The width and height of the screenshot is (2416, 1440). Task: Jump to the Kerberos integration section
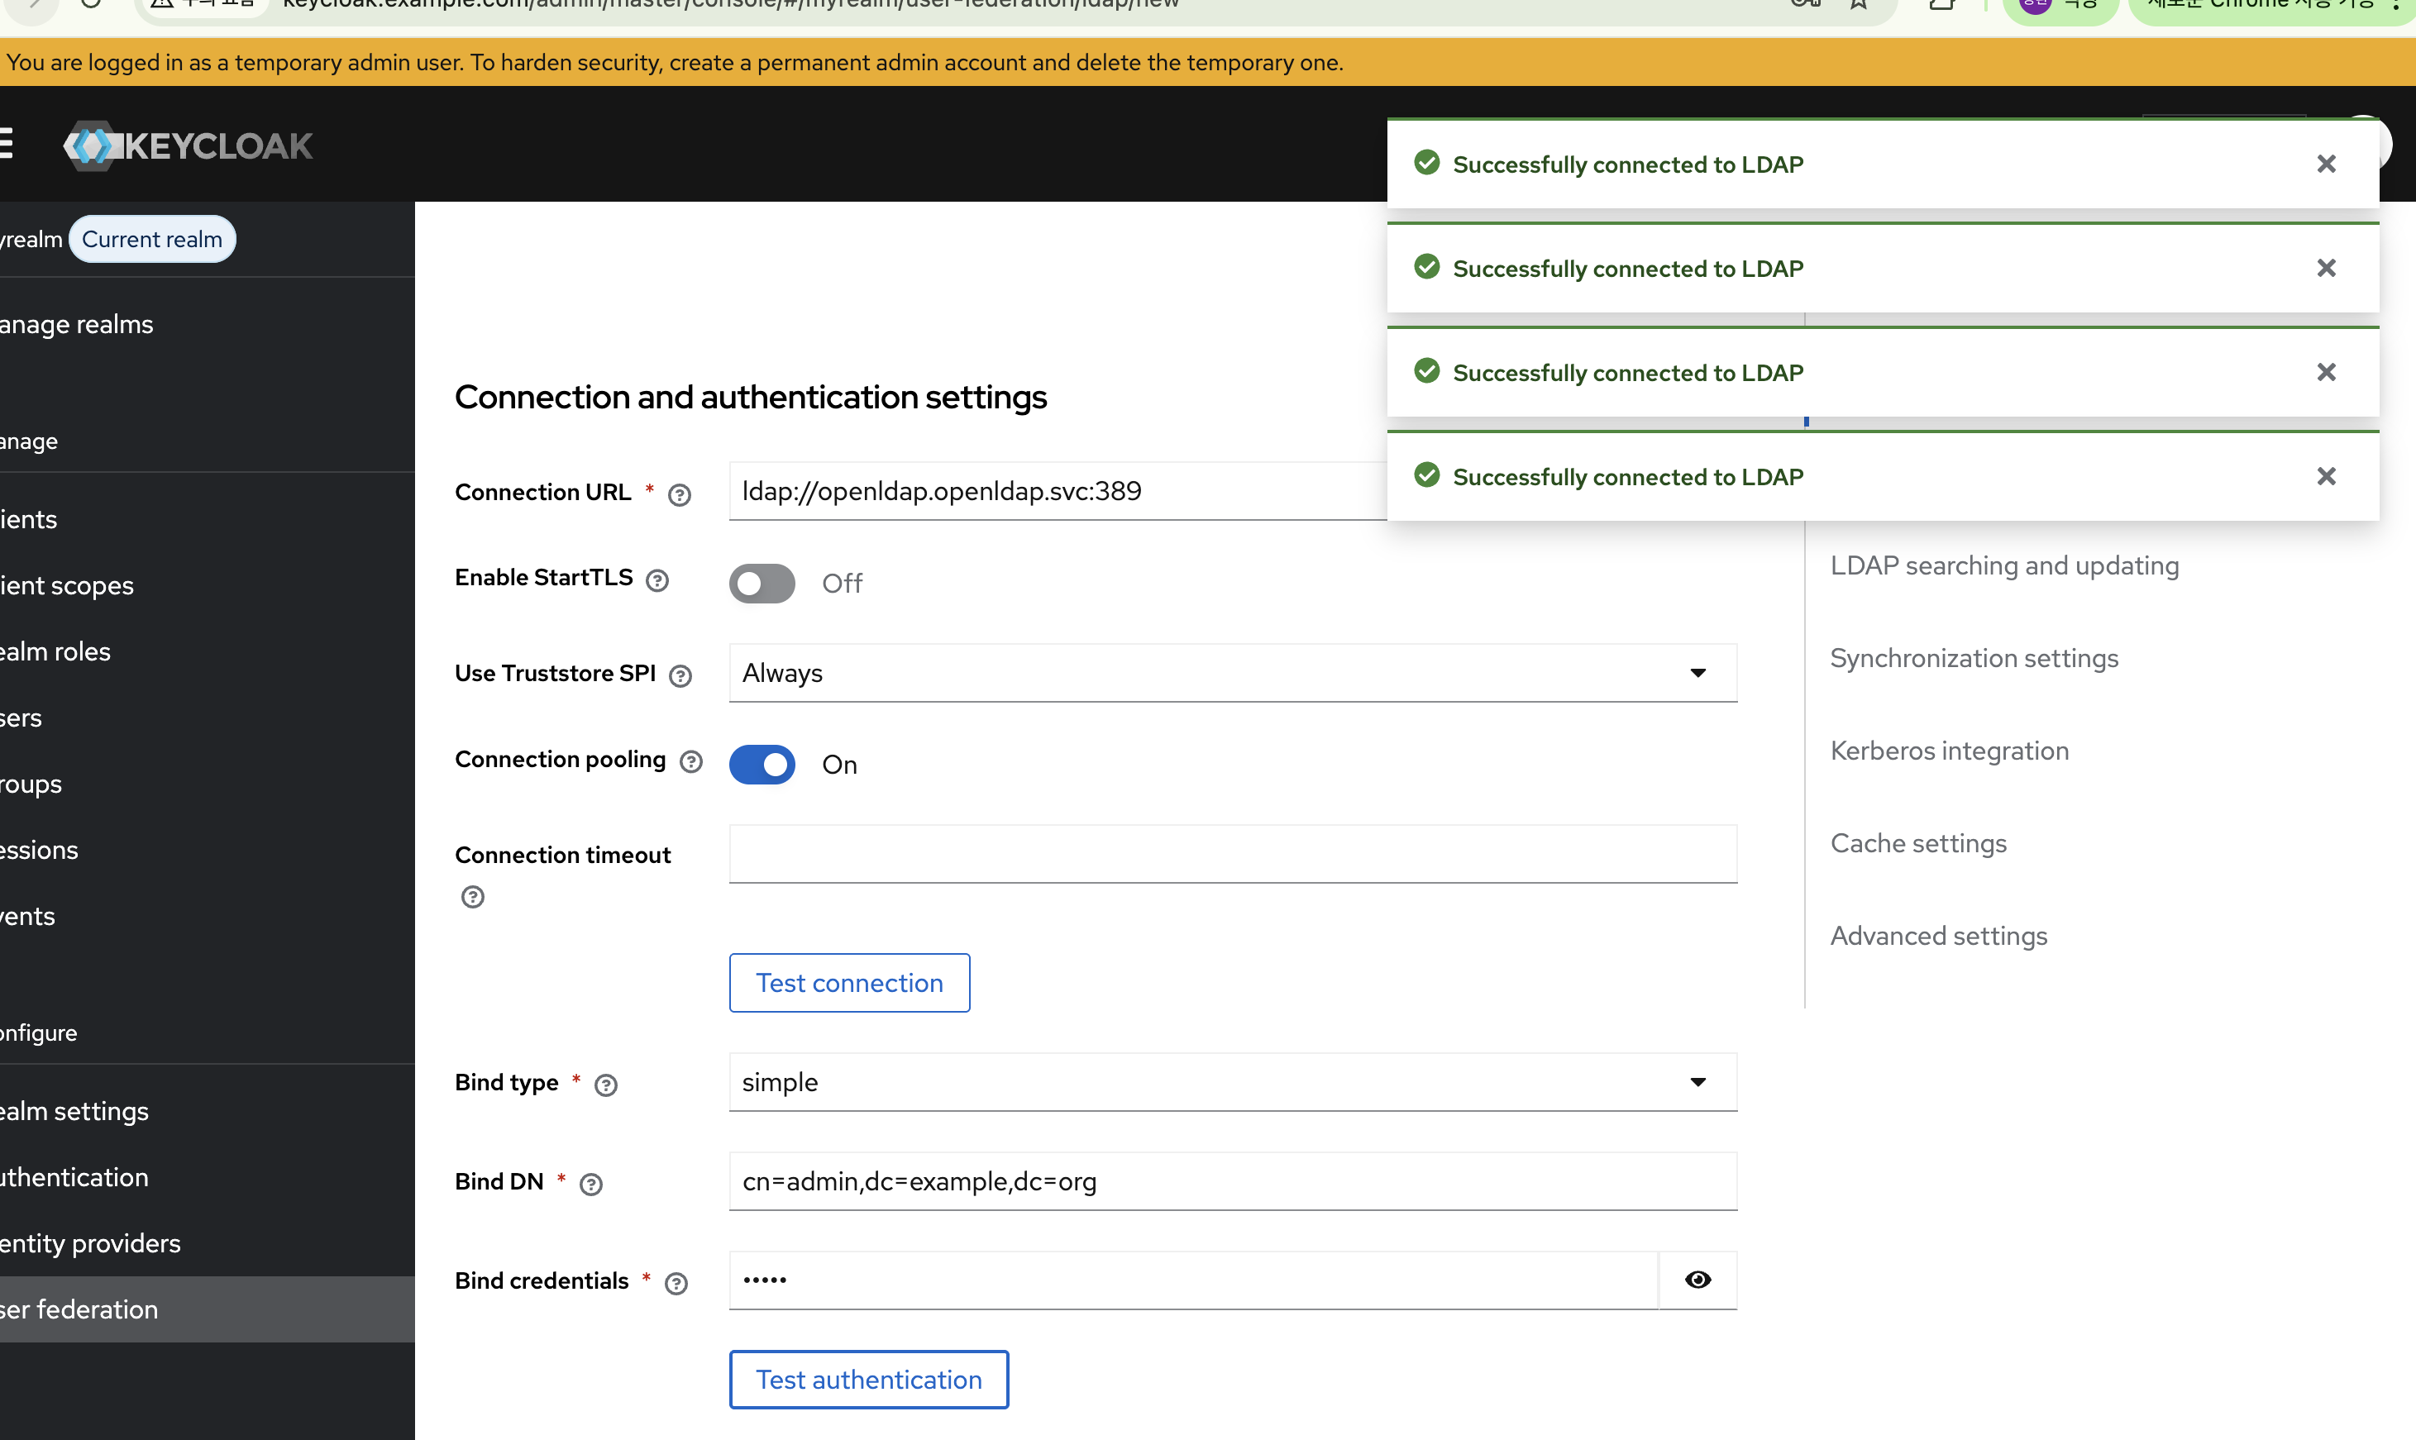(x=1948, y=750)
